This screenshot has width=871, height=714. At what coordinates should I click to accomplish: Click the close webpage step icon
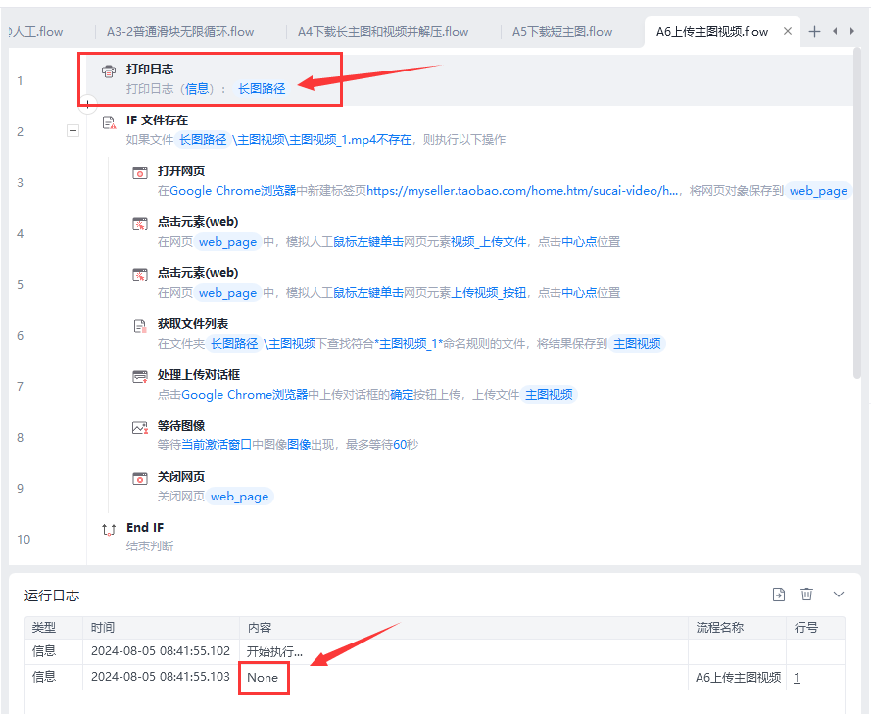coord(140,478)
